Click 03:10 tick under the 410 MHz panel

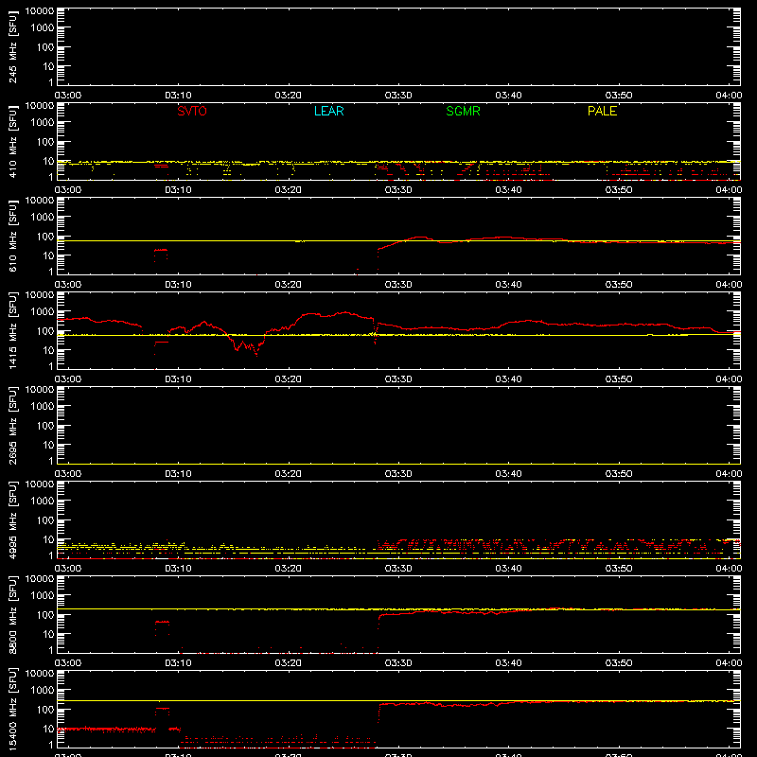(178, 190)
